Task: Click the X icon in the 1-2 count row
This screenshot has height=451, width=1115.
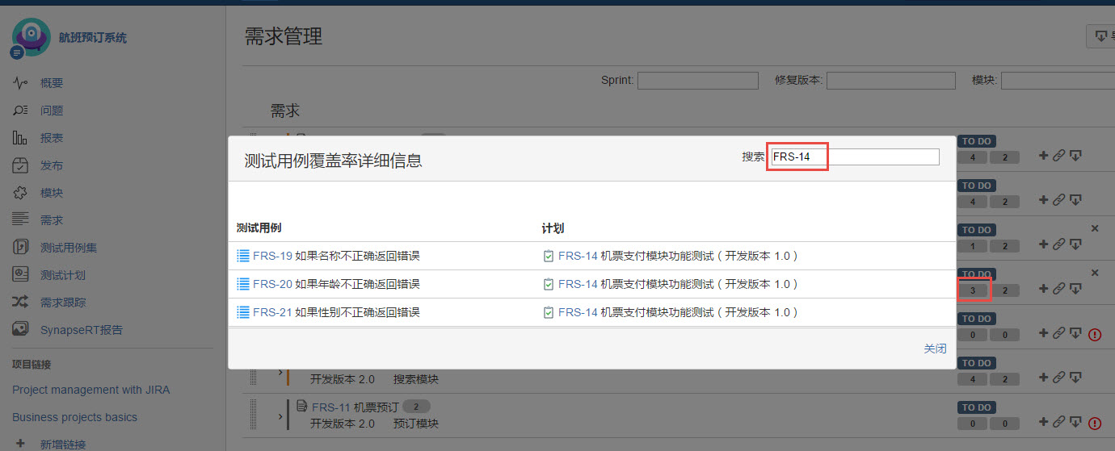Action: click(1095, 228)
